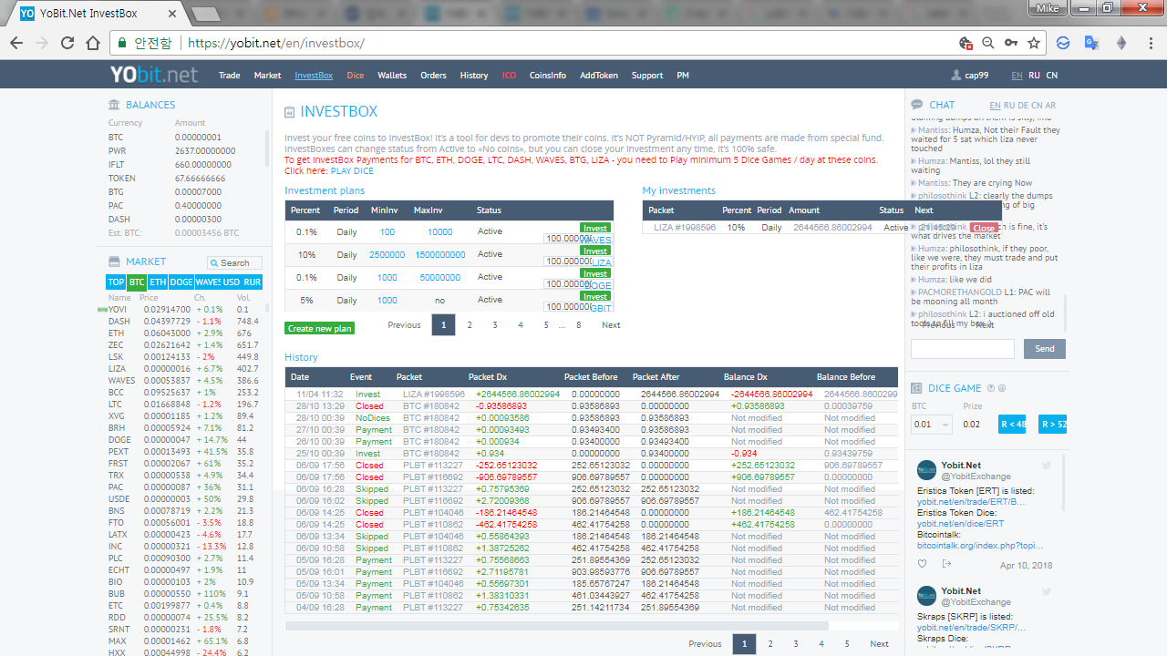Image resolution: width=1167 pixels, height=656 pixels.
Task: Open the Dice Game question-mark help icon
Action: coord(991,388)
